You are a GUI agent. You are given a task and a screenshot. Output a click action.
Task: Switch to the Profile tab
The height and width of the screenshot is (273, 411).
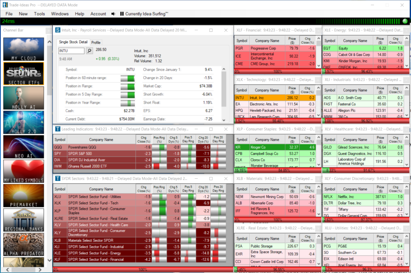[x=96, y=43]
